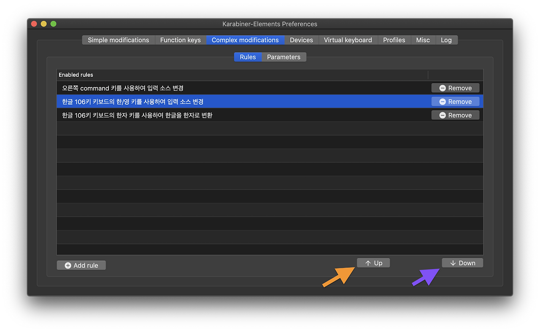This screenshot has width=540, height=332.
Task: Remove the 한자 키 한글을 한자로 변환 rule
Action: [x=455, y=115]
